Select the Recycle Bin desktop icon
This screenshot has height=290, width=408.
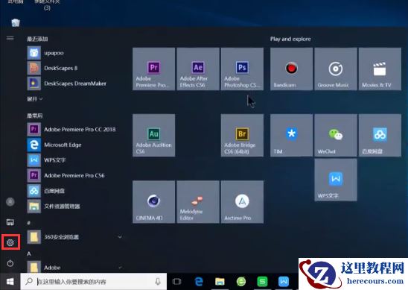[x=16, y=22]
